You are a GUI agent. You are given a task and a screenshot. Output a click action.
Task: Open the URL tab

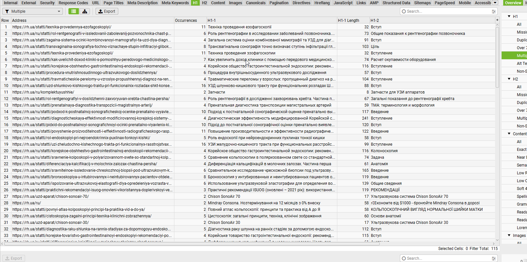[x=96, y=3]
